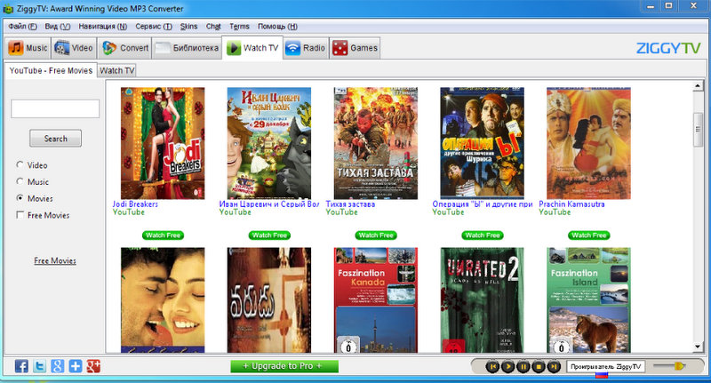
Task: Click the ZIGGYTV logo
Action: coord(668,48)
